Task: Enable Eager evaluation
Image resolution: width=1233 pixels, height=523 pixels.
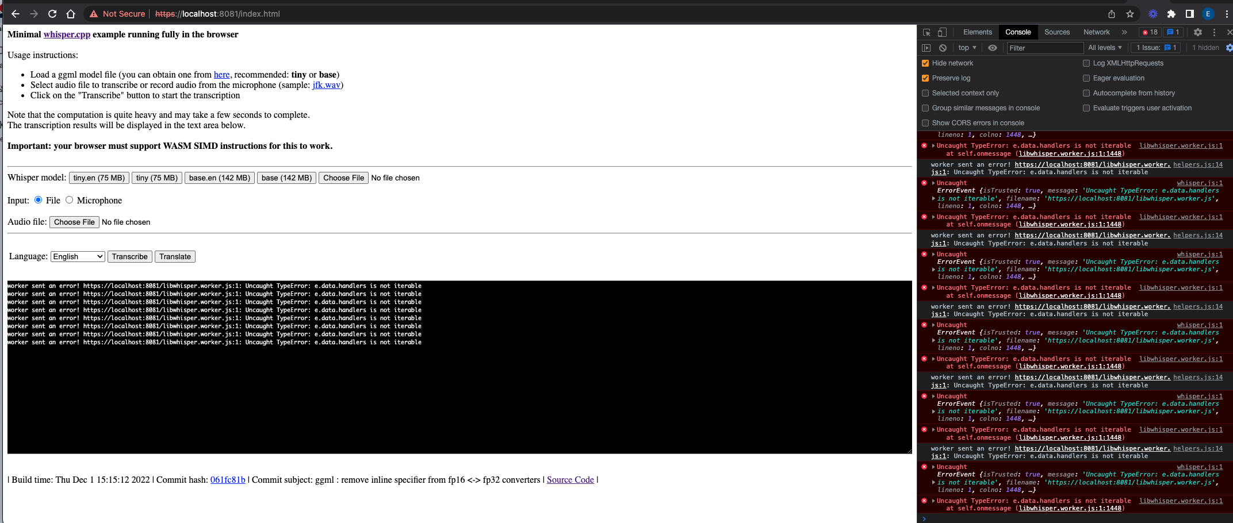Action: point(1086,78)
